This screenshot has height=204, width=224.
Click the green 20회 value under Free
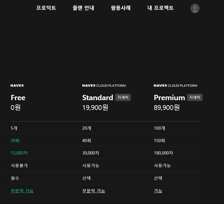point(15,141)
